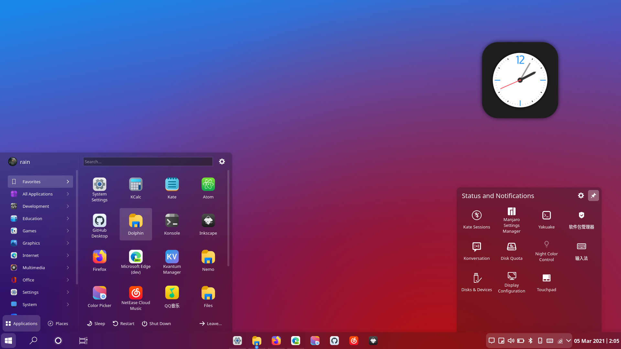Select the Favorites category
This screenshot has width=621, height=349.
click(40, 182)
